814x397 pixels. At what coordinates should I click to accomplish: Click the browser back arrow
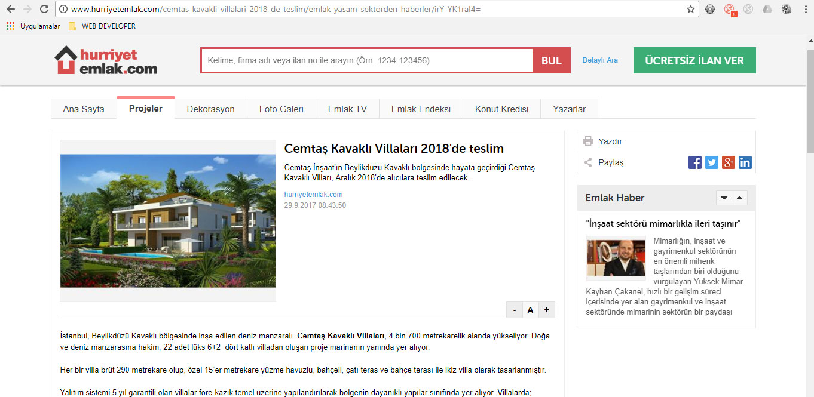click(10, 9)
